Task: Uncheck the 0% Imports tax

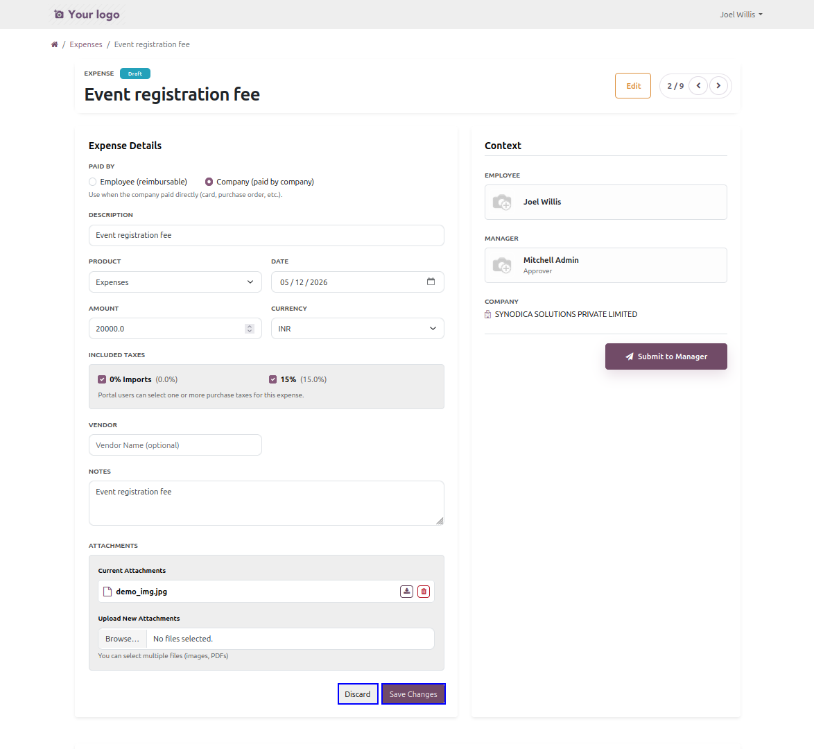Action: click(x=102, y=379)
